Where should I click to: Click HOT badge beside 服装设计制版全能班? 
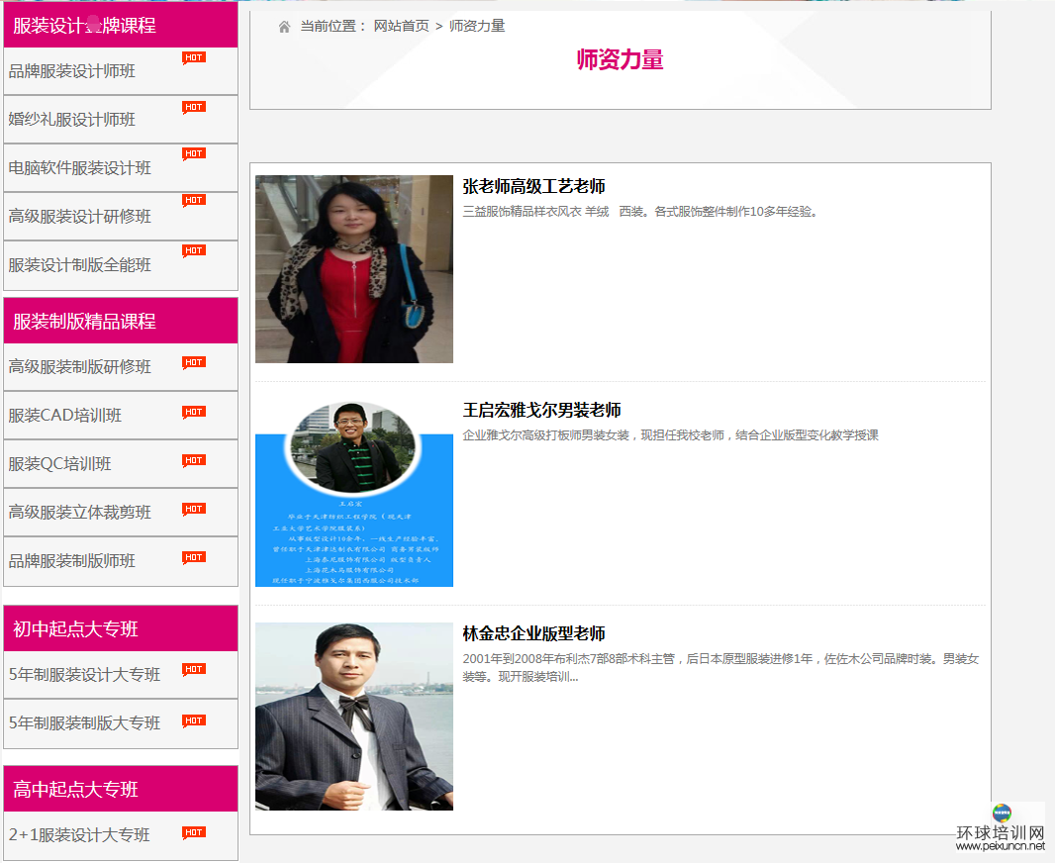coord(194,251)
